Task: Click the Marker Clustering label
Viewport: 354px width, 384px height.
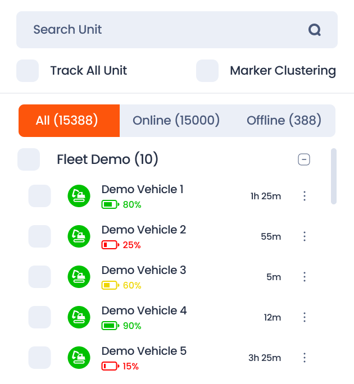Action: point(283,71)
